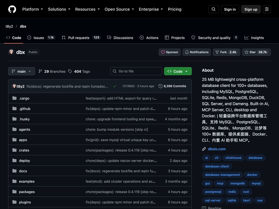Click the Sign in button
The height and width of the screenshot is (209, 279).
point(230,9)
